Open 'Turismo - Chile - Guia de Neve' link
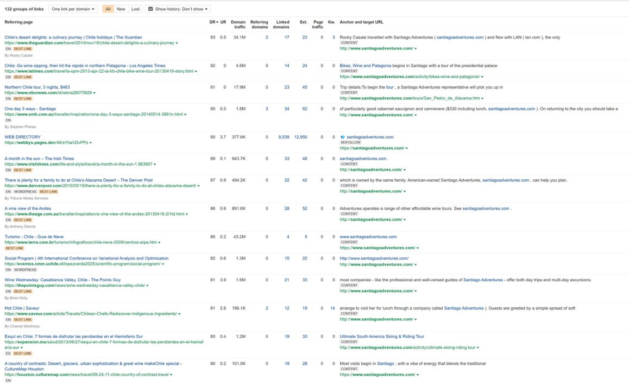The height and width of the screenshot is (385, 629). [34, 237]
